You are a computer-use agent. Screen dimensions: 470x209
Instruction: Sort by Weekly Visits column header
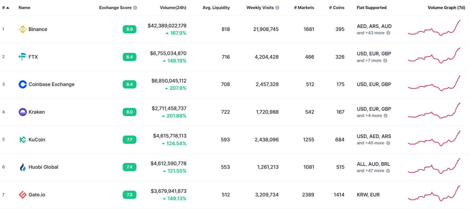[260, 8]
